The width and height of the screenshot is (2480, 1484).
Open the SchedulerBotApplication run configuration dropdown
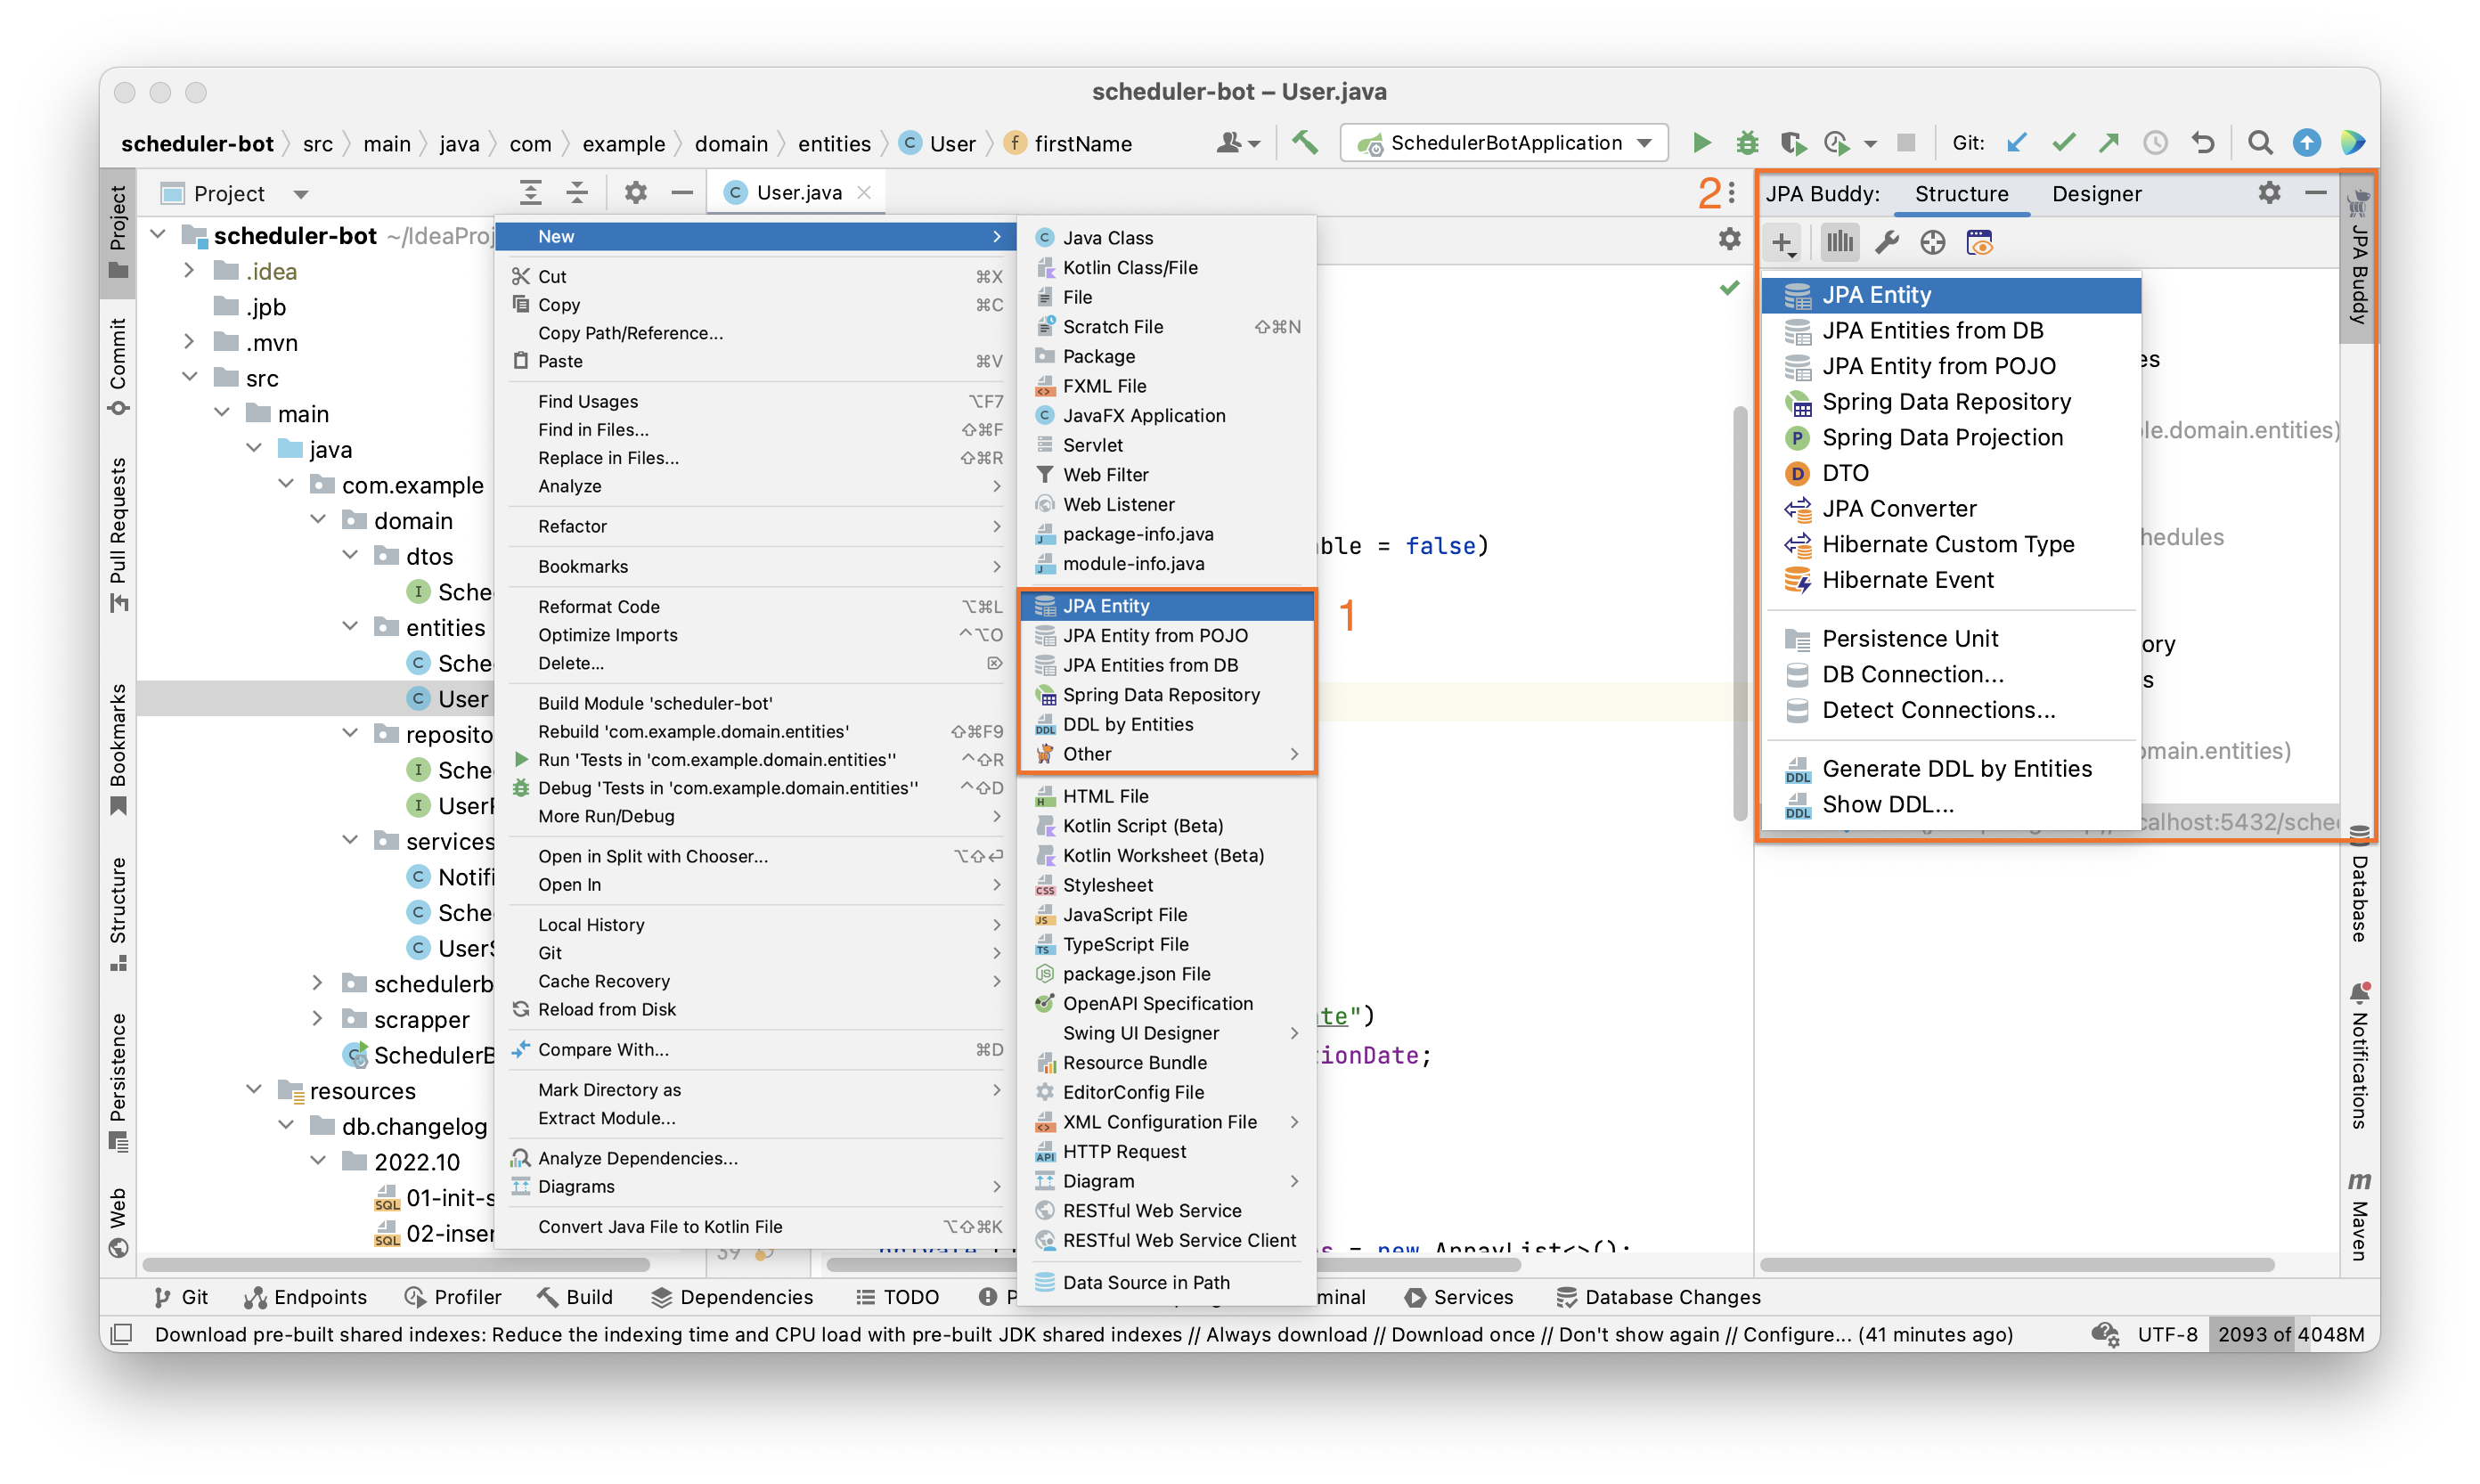pyautogui.click(x=1504, y=143)
